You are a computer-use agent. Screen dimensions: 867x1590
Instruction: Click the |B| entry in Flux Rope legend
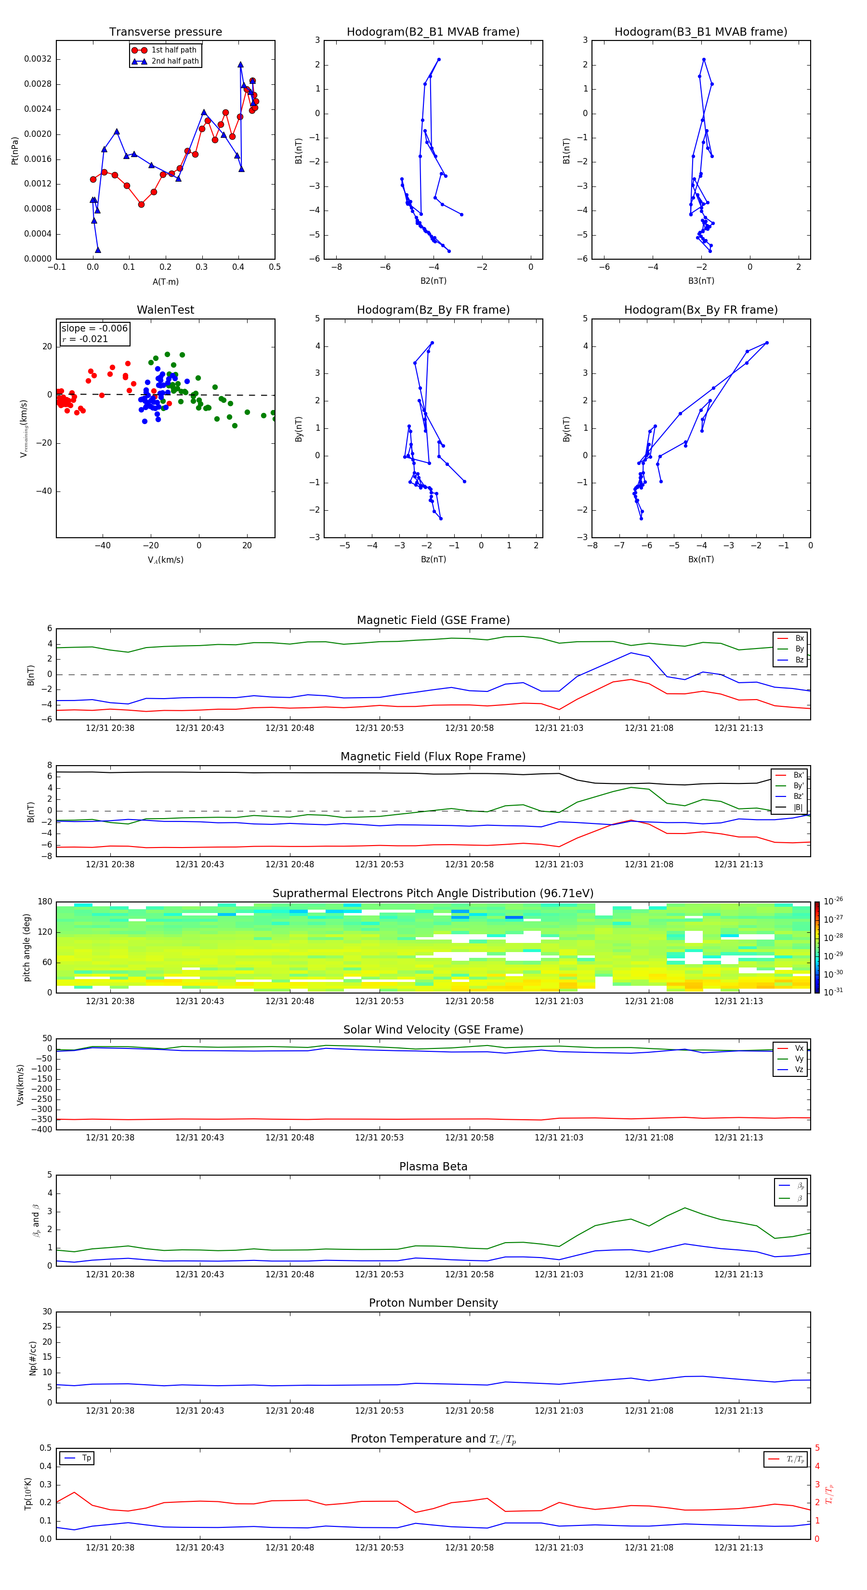coord(789,808)
